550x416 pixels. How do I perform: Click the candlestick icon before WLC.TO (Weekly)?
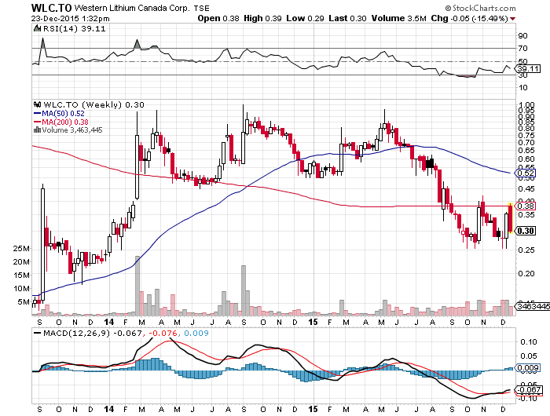coord(35,103)
